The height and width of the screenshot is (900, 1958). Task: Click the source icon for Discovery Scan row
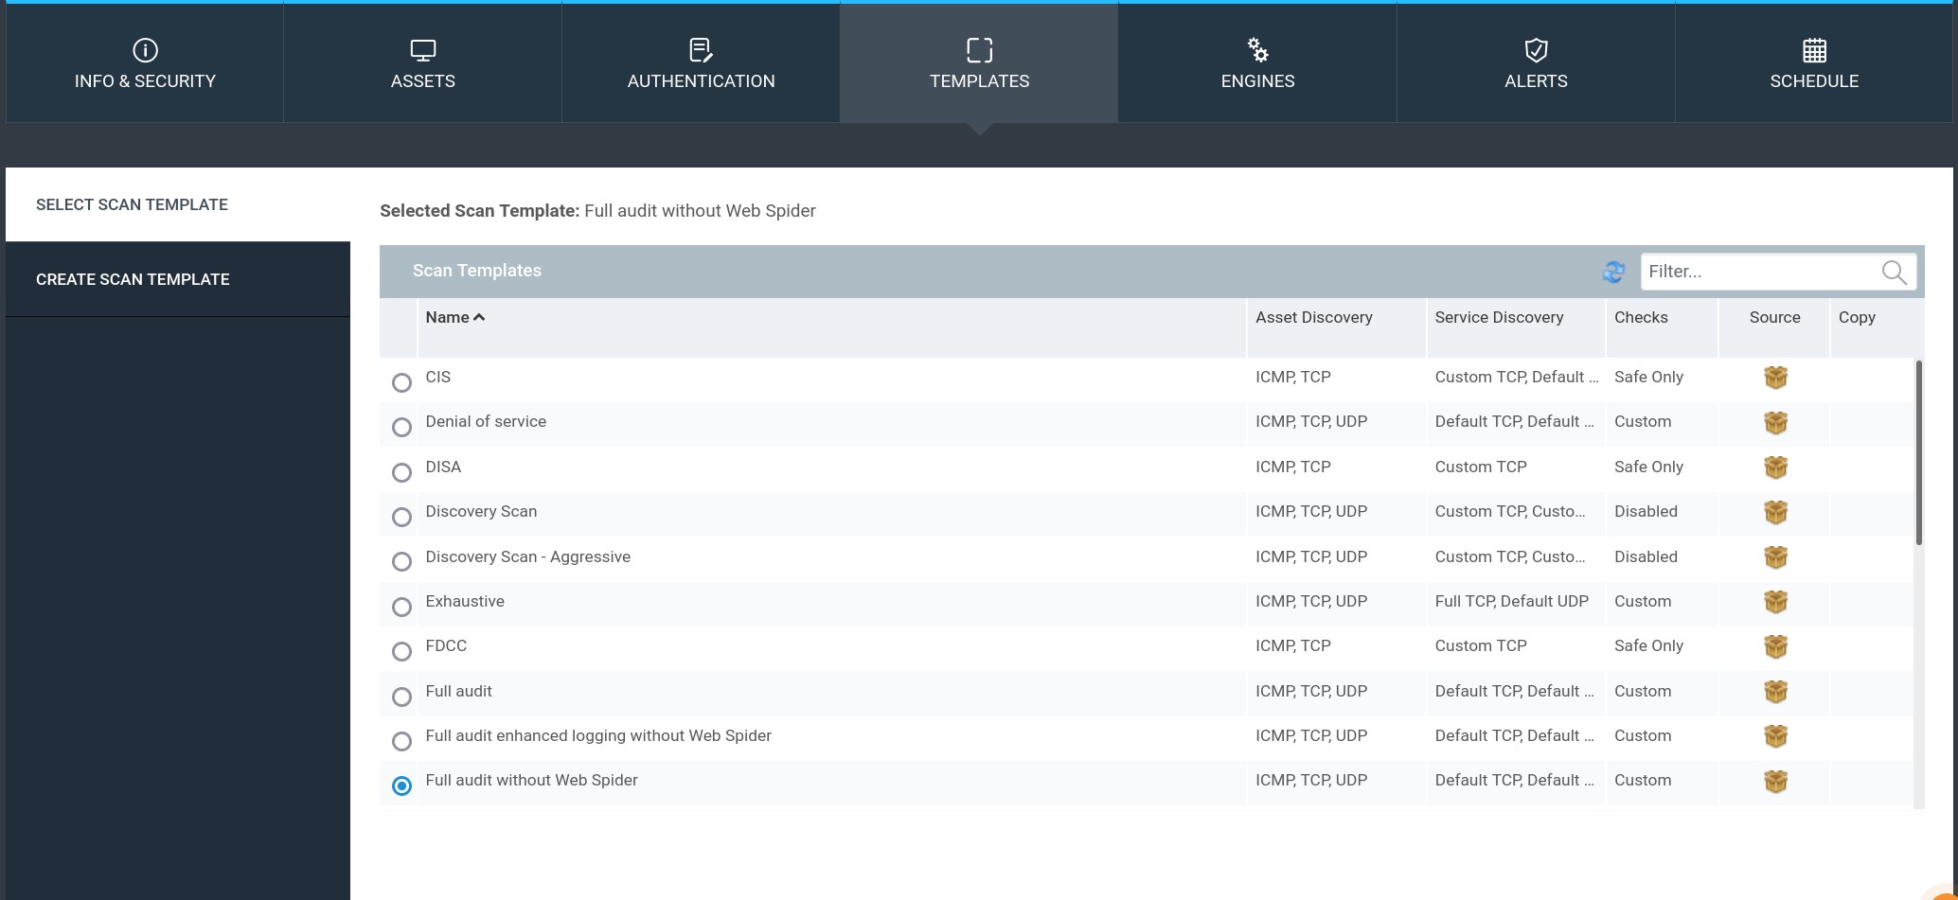(1775, 512)
